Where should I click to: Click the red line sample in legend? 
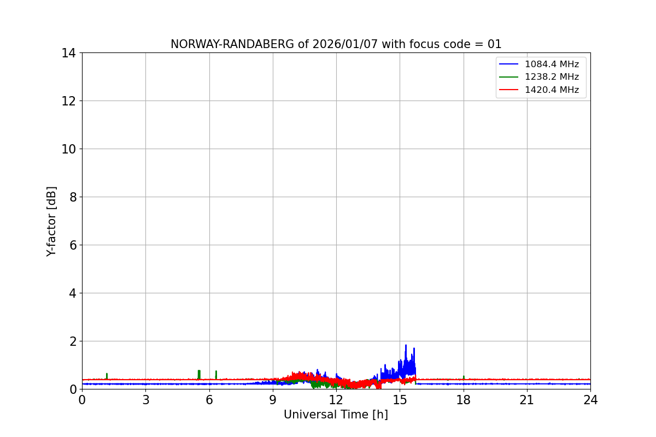coord(509,90)
